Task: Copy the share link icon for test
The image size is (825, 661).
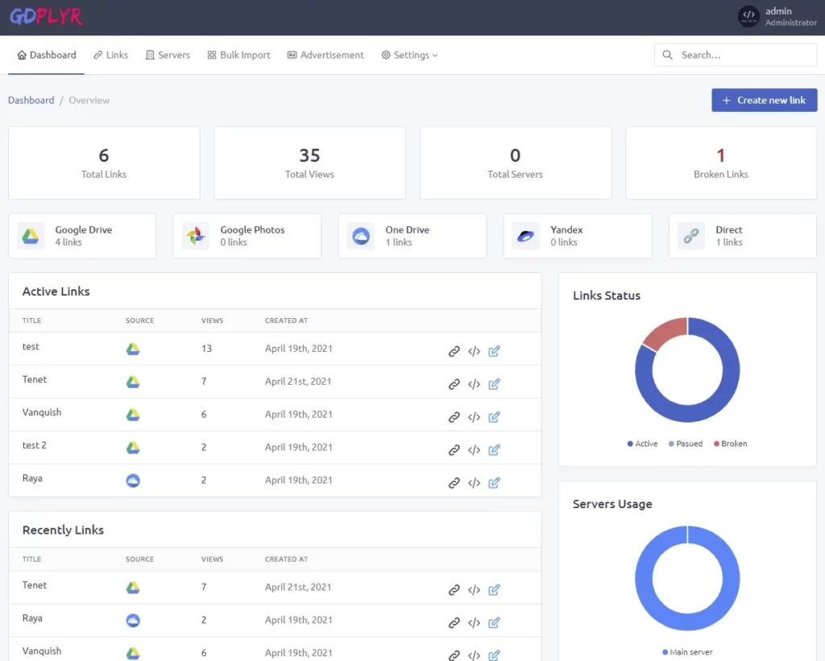Action: click(x=454, y=351)
